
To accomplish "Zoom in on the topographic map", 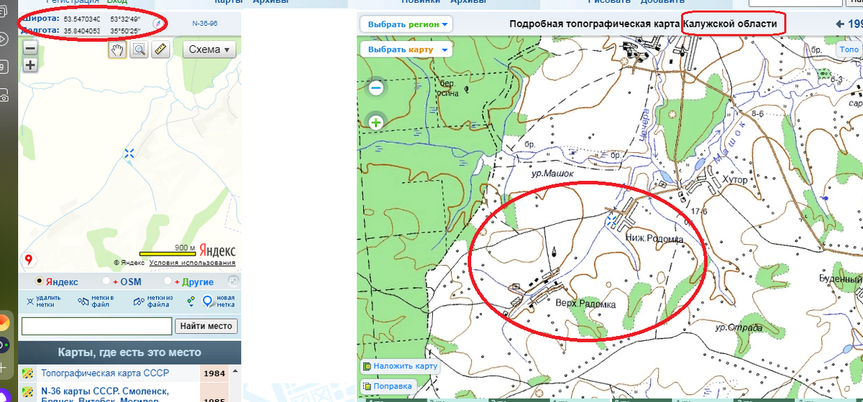I will [x=375, y=123].
